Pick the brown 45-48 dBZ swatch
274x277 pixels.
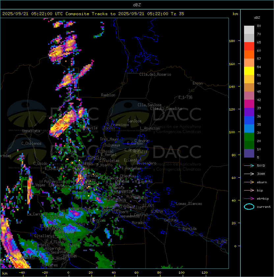pyautogui.click(x=249, y=88)
